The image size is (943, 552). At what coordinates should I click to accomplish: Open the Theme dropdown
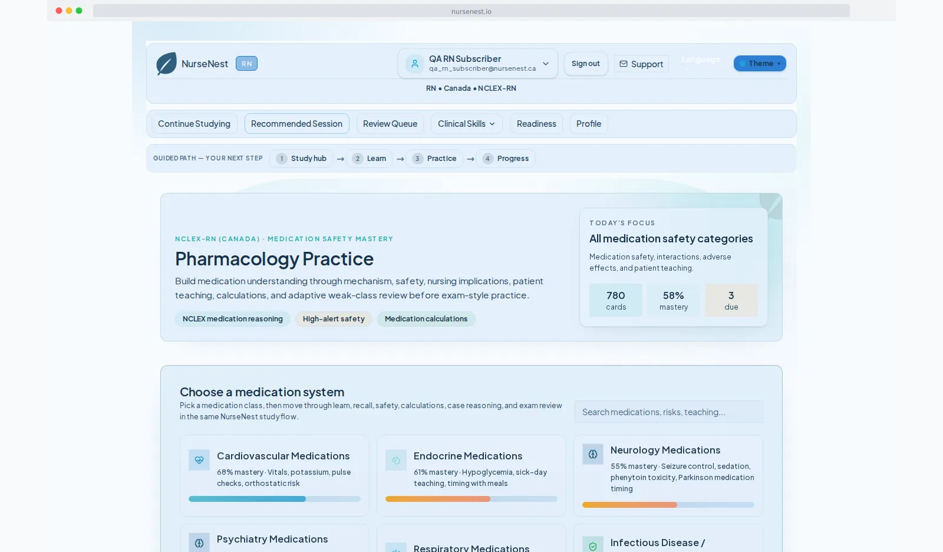(760, 64)
